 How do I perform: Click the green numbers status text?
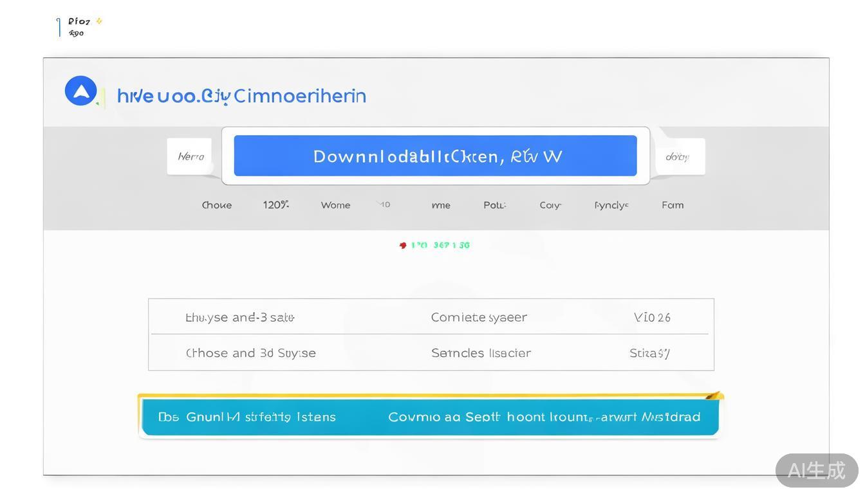point(440,245)
